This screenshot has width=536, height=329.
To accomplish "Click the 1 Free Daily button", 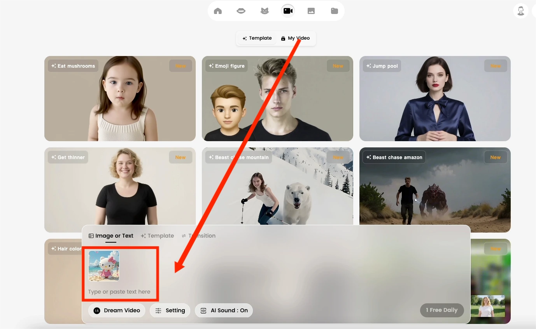I will [x=441, y=310].
